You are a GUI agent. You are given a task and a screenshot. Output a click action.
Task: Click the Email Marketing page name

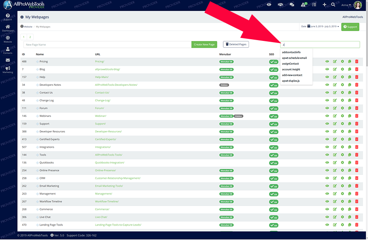pos(49,186)
